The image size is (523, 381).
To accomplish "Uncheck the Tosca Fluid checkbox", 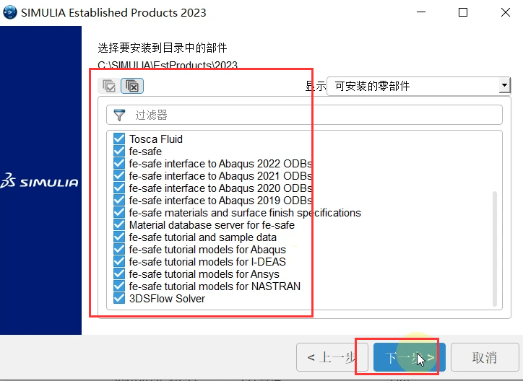I will coord(119,139).
